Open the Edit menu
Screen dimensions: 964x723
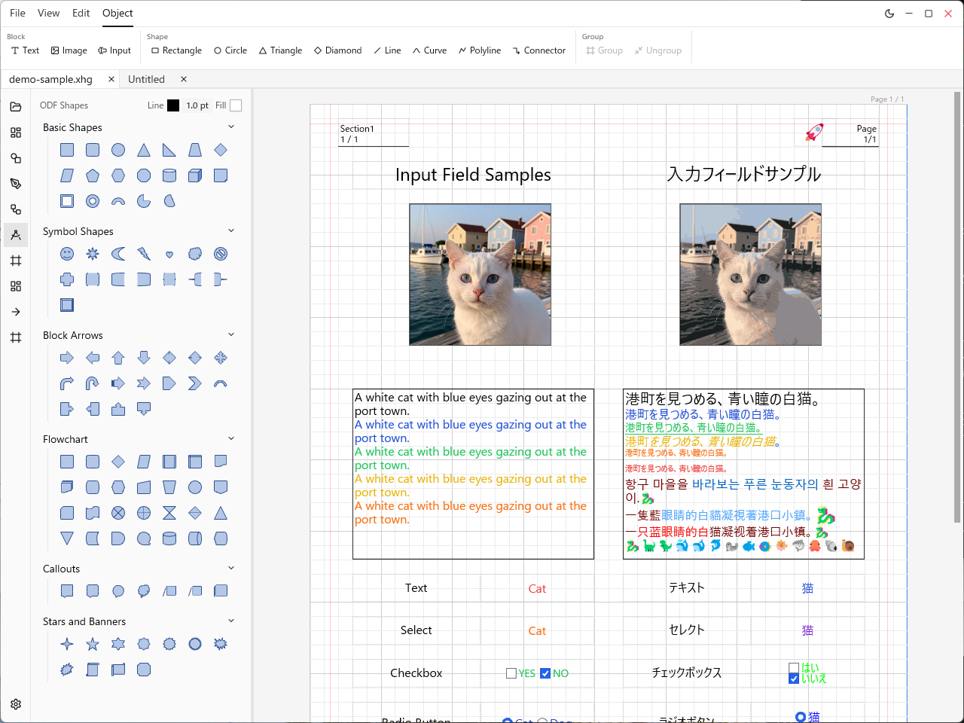(81, 13)
